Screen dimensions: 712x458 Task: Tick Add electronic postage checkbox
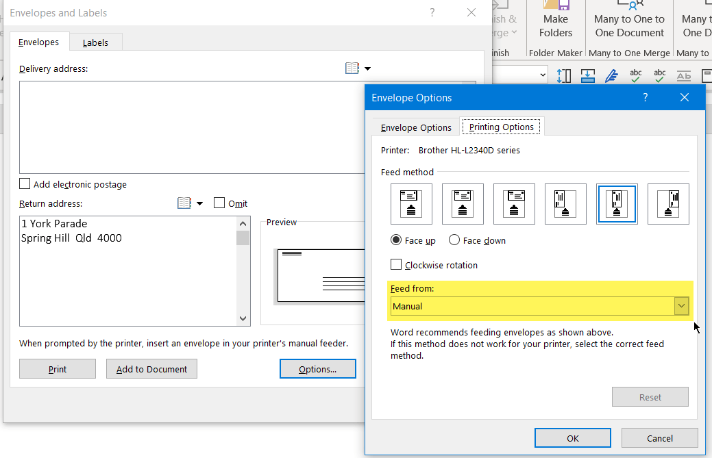pyautogui.click(x=25, y=183)
